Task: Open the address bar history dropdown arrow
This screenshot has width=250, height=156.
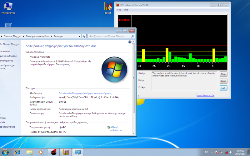Action: (80, 36)
